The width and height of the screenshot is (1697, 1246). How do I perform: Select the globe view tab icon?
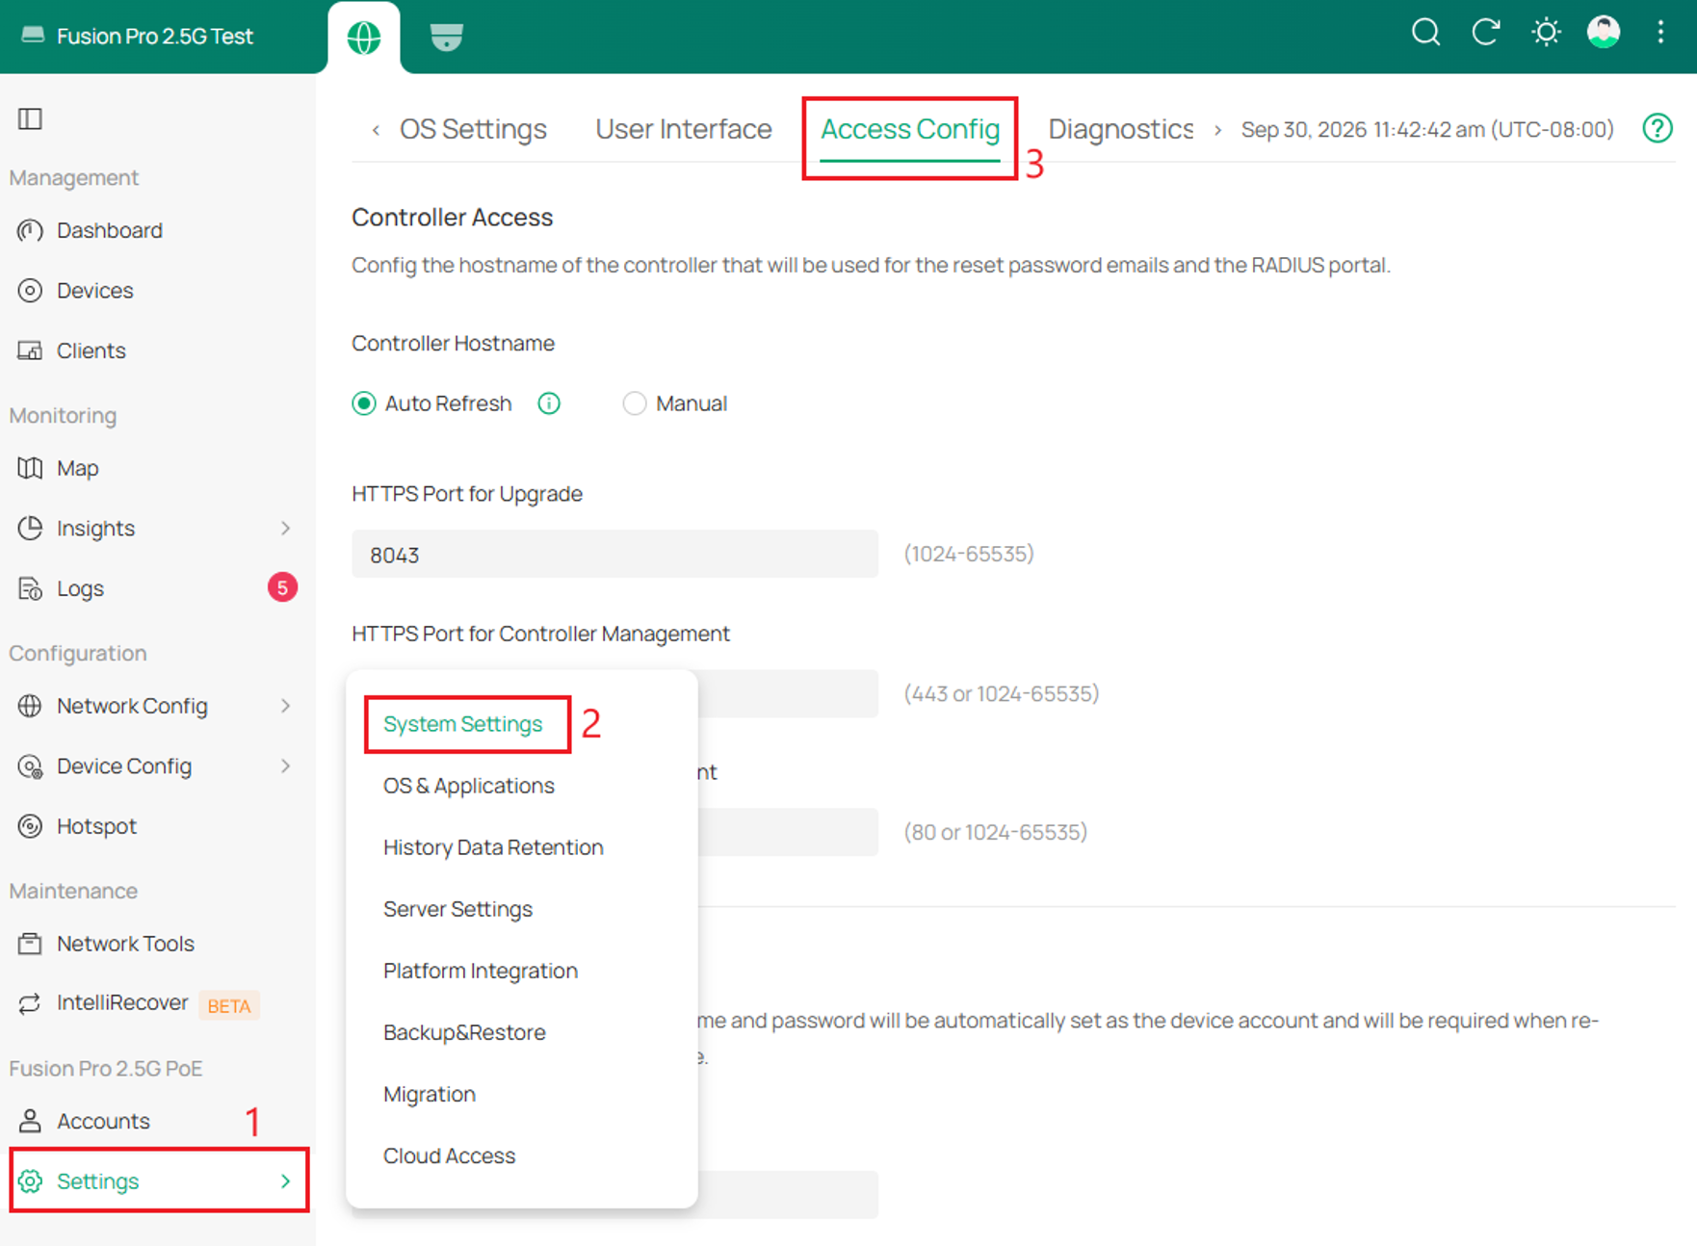pyautogui.click(x=364, y=38)
